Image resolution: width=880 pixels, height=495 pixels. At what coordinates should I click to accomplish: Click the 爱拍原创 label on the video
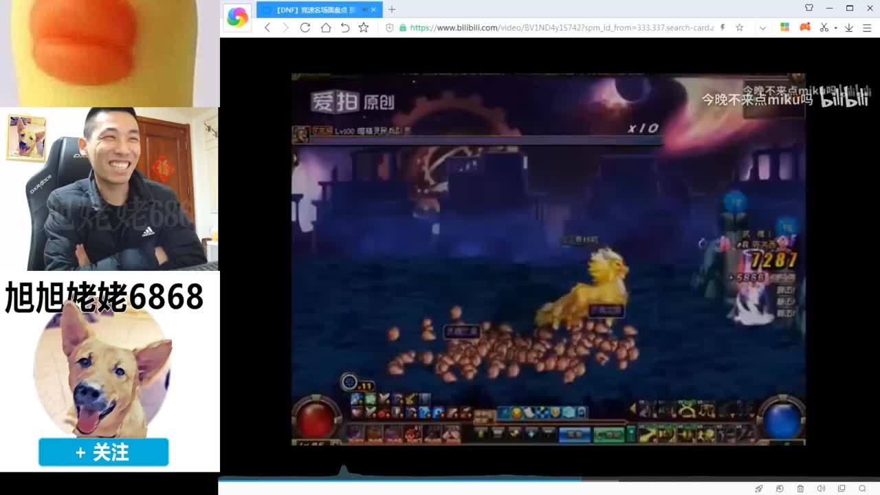pyautogui.click(x=353, y=102)
